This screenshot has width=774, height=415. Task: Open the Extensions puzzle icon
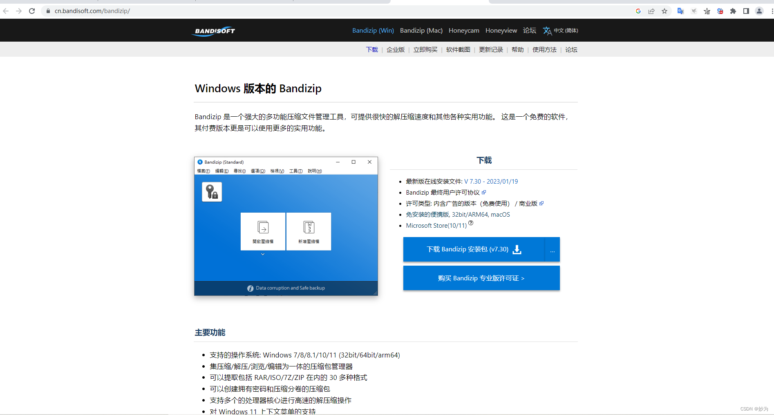point(733,11)
